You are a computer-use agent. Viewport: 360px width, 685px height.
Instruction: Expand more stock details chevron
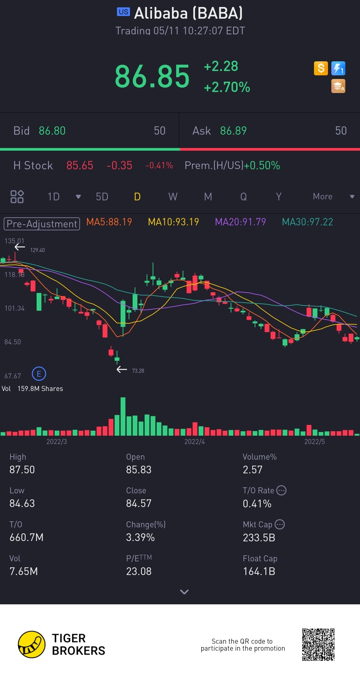click(184, 592)
